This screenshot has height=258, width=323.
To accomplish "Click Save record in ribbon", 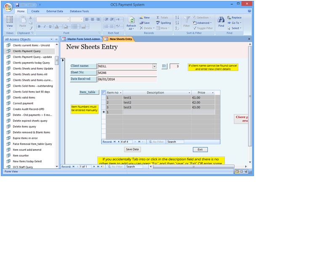I will (145, 23).
